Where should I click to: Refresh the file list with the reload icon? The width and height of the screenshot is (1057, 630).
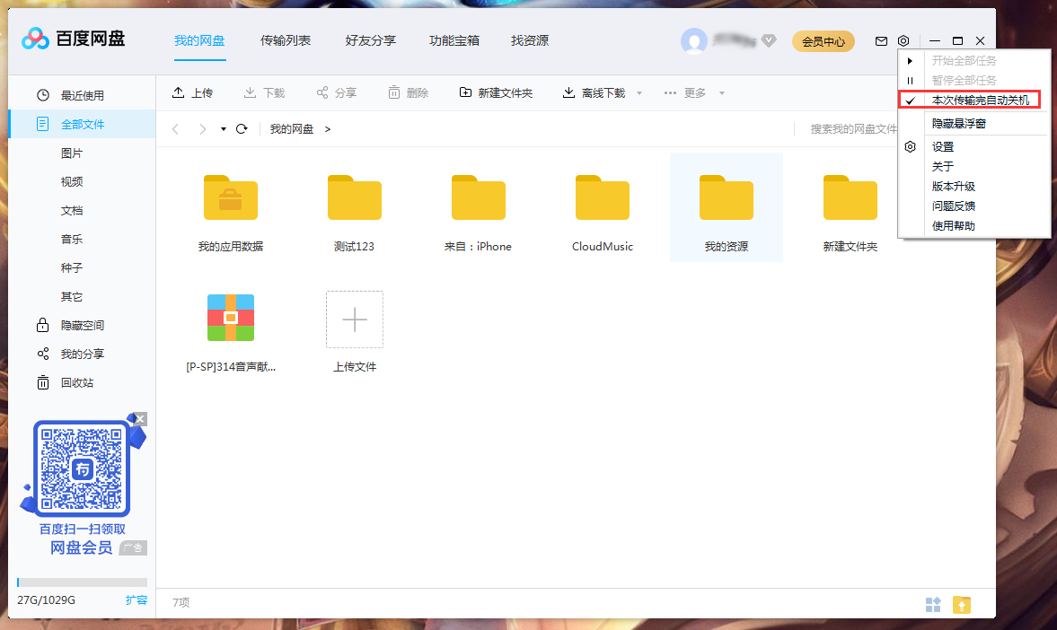click(241, 128)
